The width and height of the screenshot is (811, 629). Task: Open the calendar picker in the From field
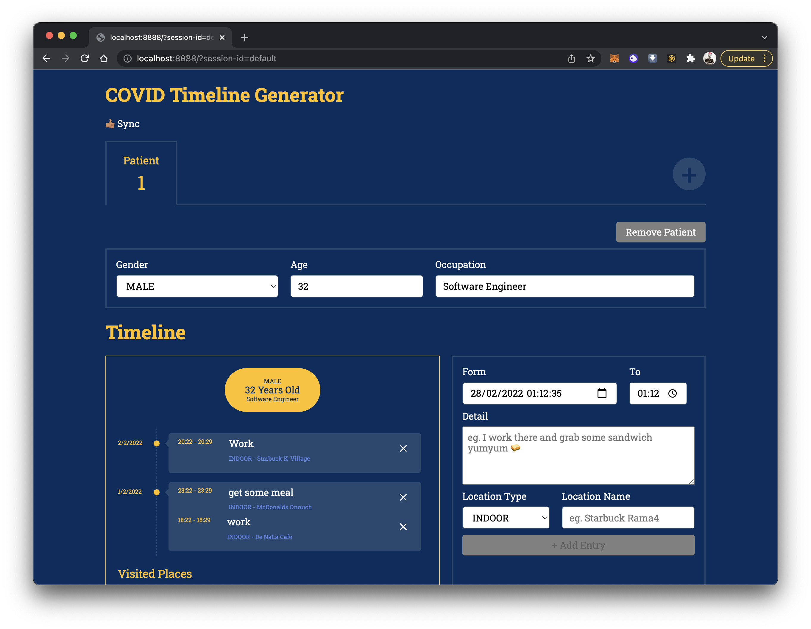click(602, 393)
